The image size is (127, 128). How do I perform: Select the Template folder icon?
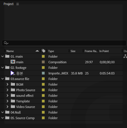pyautogui.click(x=13, y=101)
